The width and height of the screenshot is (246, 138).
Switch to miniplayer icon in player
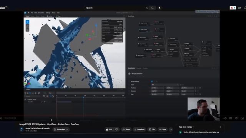242,118
